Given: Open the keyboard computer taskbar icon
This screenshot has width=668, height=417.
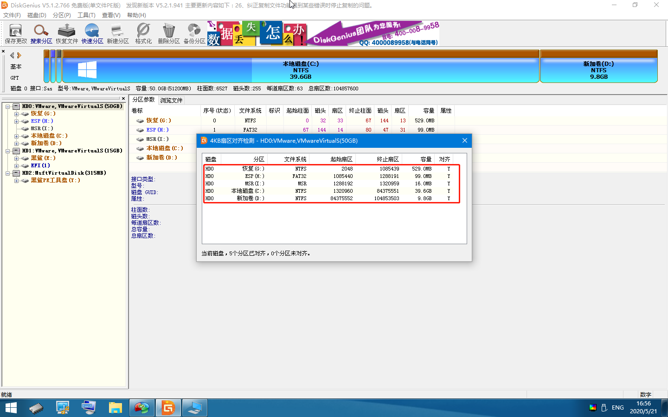Looking at the screenshot, I should point(89,408).
